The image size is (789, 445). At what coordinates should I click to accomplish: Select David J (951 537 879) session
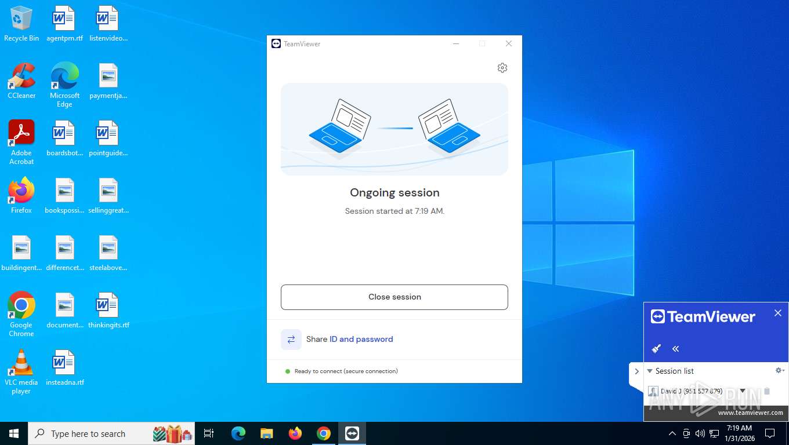coord(692,391)
